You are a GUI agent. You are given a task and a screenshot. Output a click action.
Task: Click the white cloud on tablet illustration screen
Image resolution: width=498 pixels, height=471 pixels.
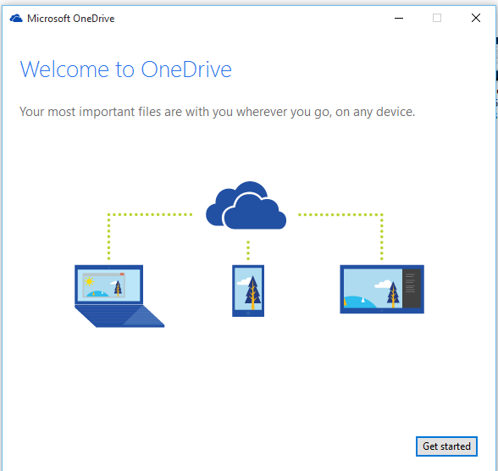click(383, 284)
